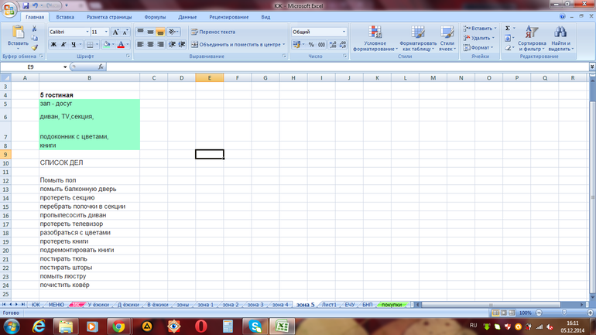The image size is (596, 335).
Task: Expand the Условное форматирование menu
Action: pyautogui.click(x=375, y=39)
